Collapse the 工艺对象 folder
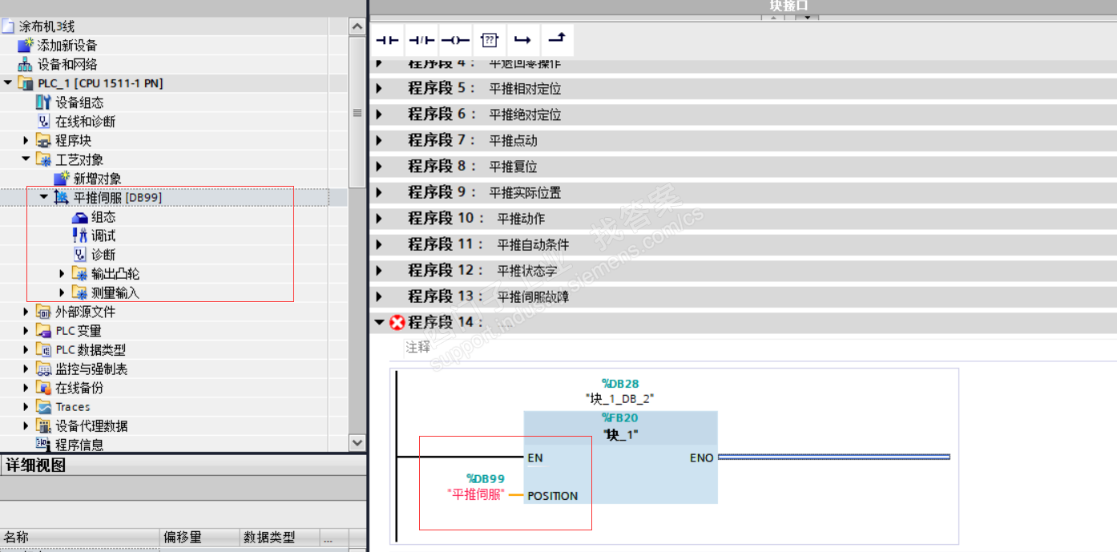The width and height of the screenshot is (1117, 552). pos(26,159)
